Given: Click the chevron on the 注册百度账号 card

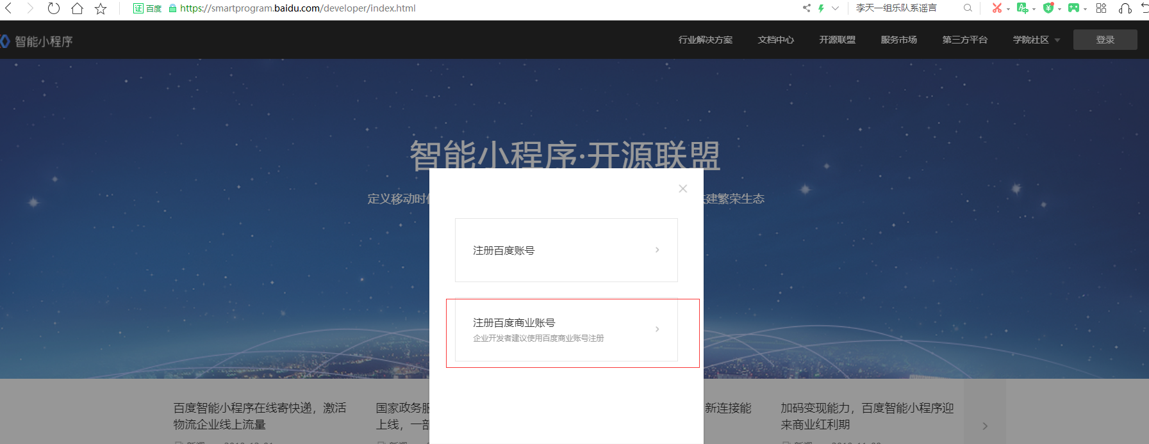Looking at the screenshot, I should (657, 250).
